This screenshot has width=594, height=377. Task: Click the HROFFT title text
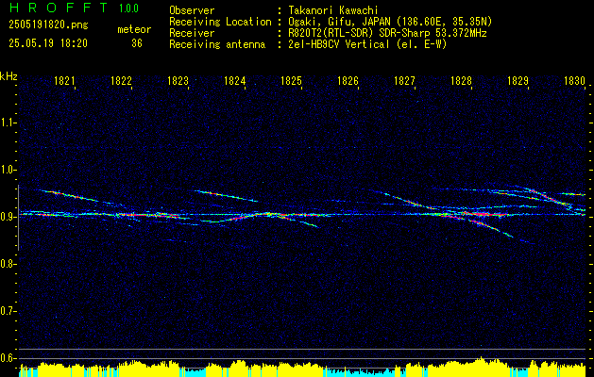click(59, 8)
